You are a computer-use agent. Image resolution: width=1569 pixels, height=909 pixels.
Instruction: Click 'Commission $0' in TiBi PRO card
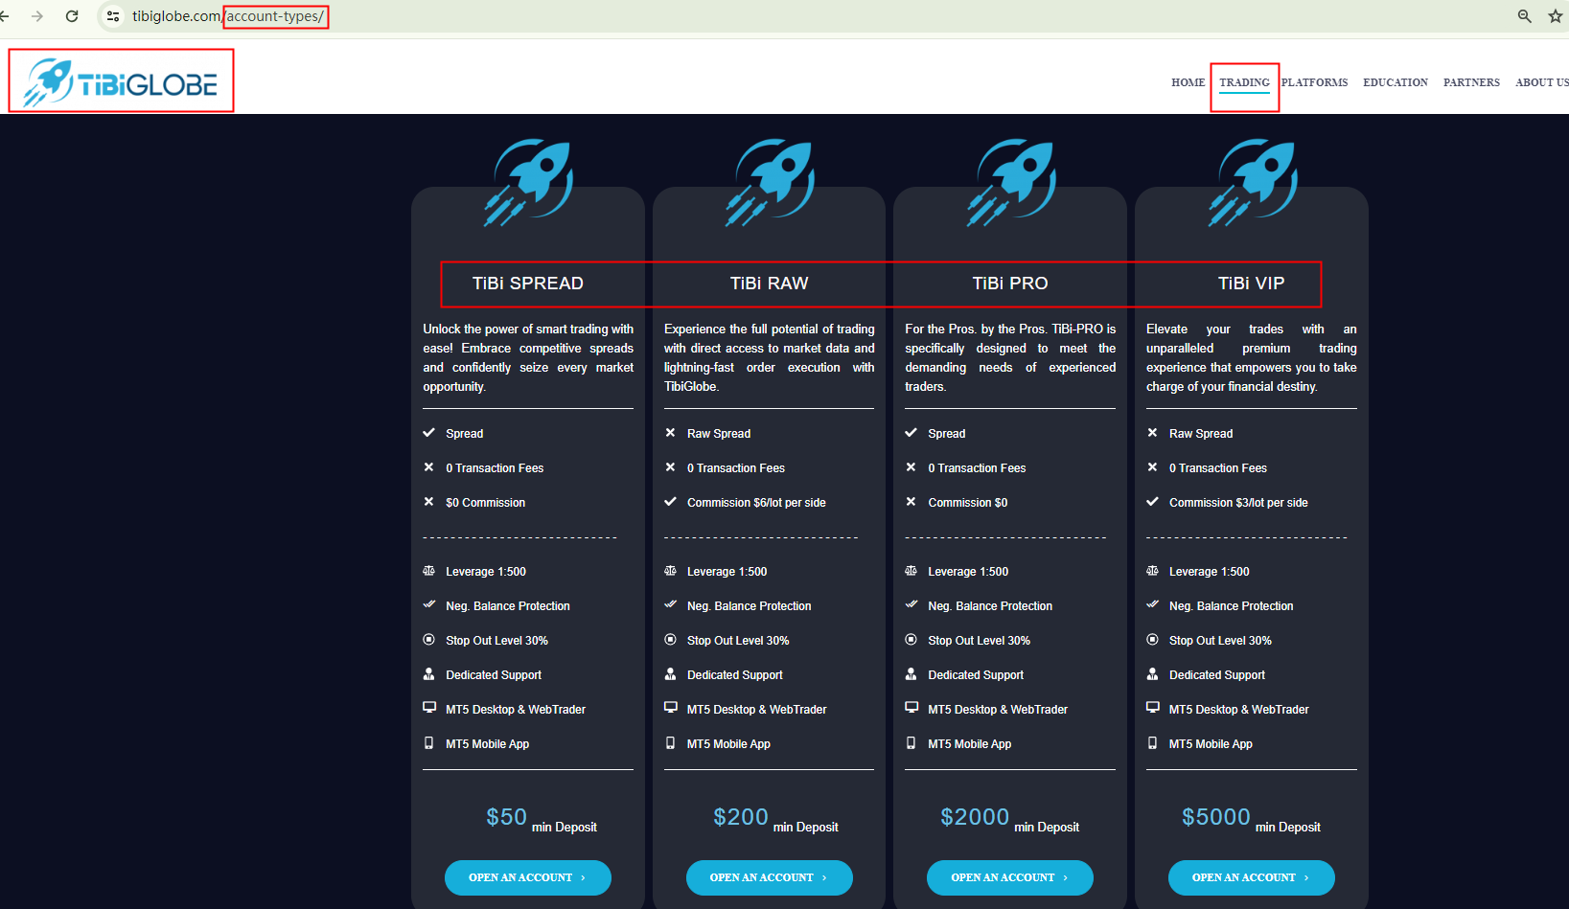tap(968, 503)
